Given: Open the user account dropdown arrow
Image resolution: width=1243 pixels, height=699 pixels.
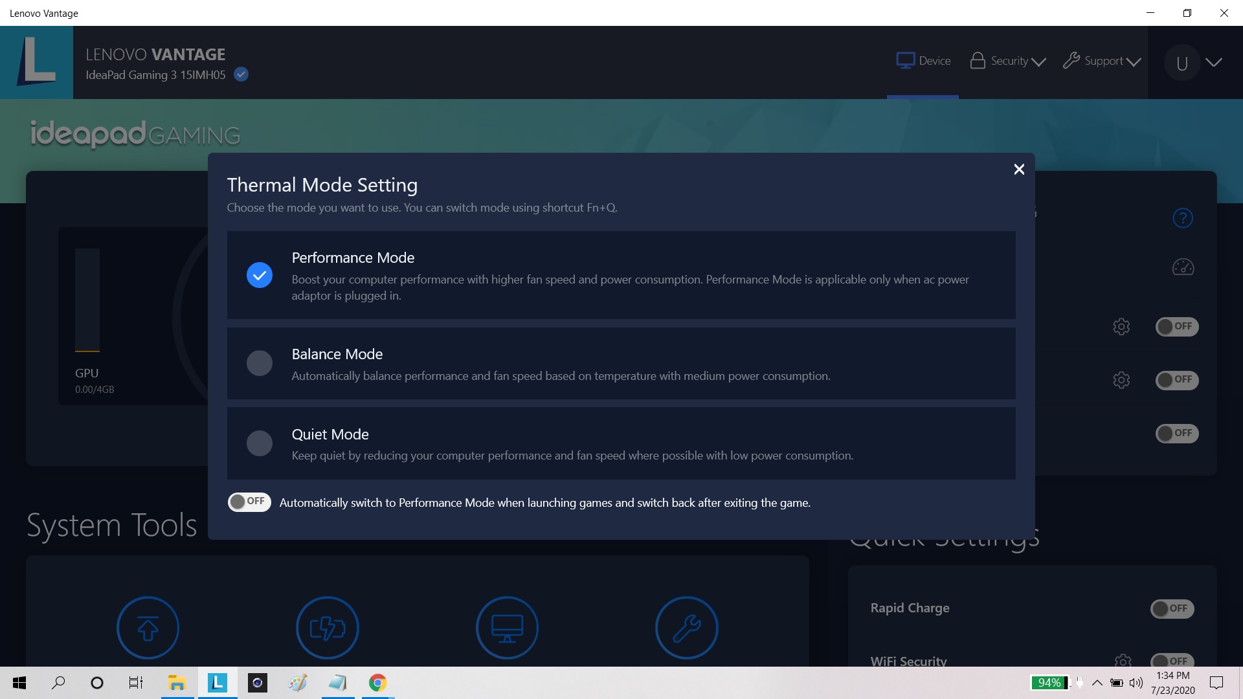Looking at the screenshot, I should tap(1214, 62).
